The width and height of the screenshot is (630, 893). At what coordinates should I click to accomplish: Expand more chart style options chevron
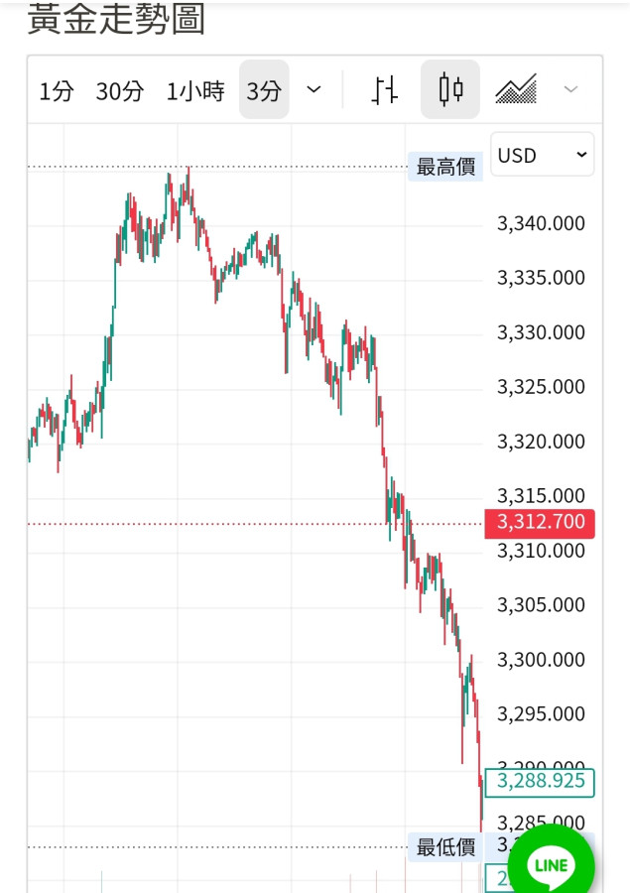[x=570, y=90]
